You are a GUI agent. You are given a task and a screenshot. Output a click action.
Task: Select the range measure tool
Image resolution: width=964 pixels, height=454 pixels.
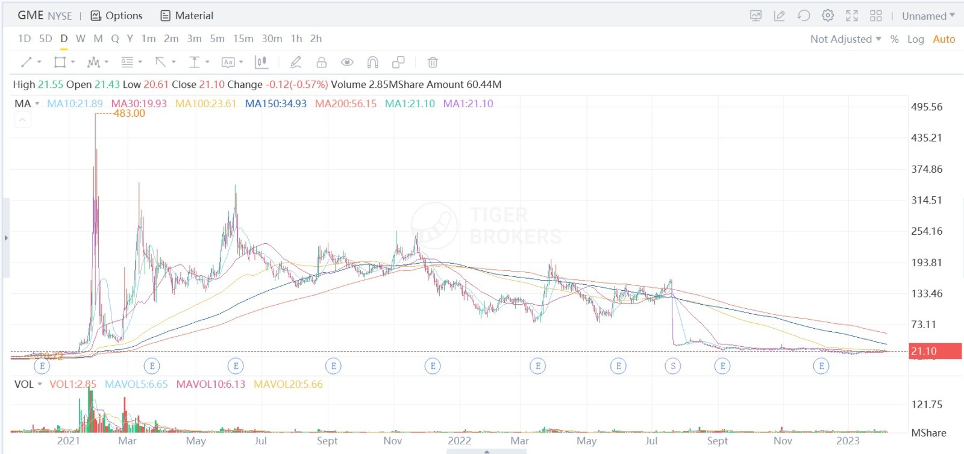coord(195,62)
